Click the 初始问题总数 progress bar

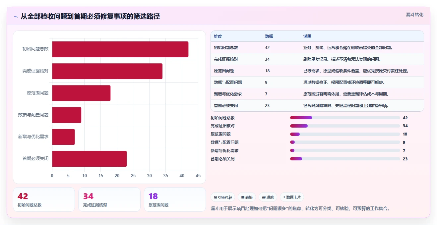tap(345, 118)
